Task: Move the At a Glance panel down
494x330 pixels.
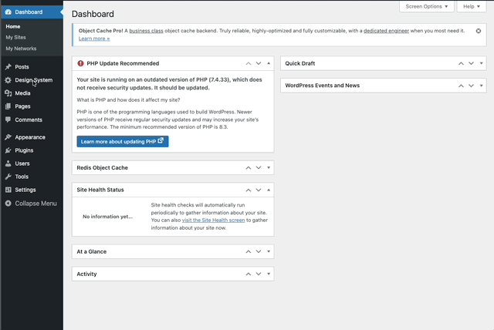Action: coord(259,251)
